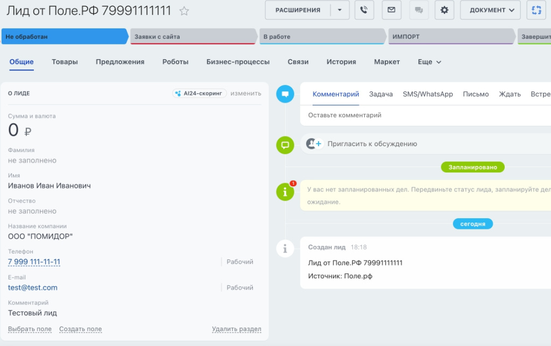Viewport: 551px width, 346px height.
Task: Select the Задача activity tab
Action: coord(380,94)
